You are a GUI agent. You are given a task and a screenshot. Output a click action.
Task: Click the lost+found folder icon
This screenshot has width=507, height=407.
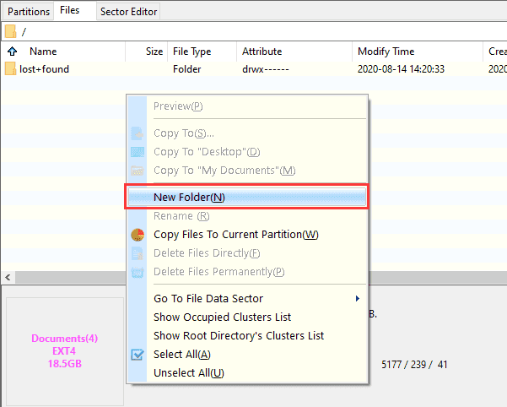click(x=11, y=68)
